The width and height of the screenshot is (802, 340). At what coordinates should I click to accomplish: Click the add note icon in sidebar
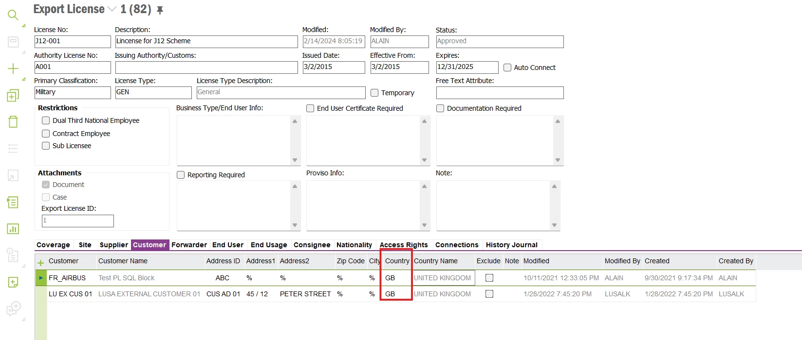point(13,282)
